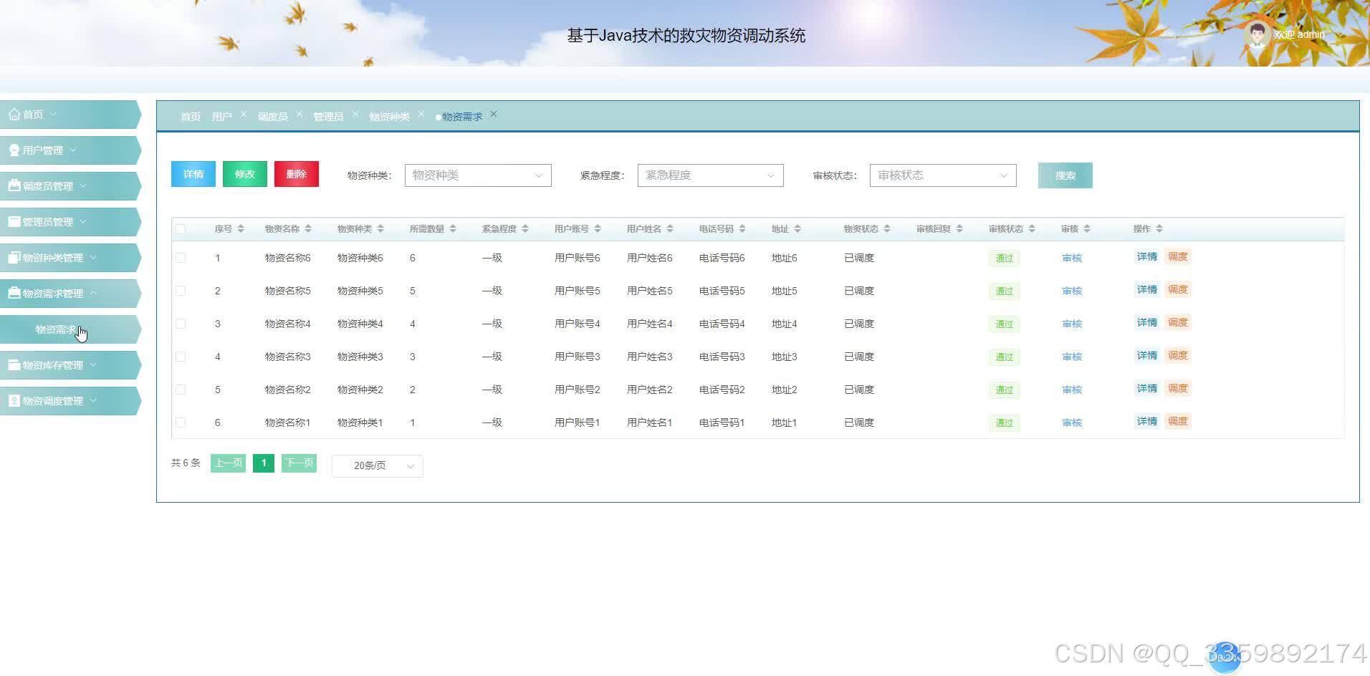The image size is (1370, 676).
Task: Check the row for 物资名称3
Action: pyautogui.click(x=181, y=357)
